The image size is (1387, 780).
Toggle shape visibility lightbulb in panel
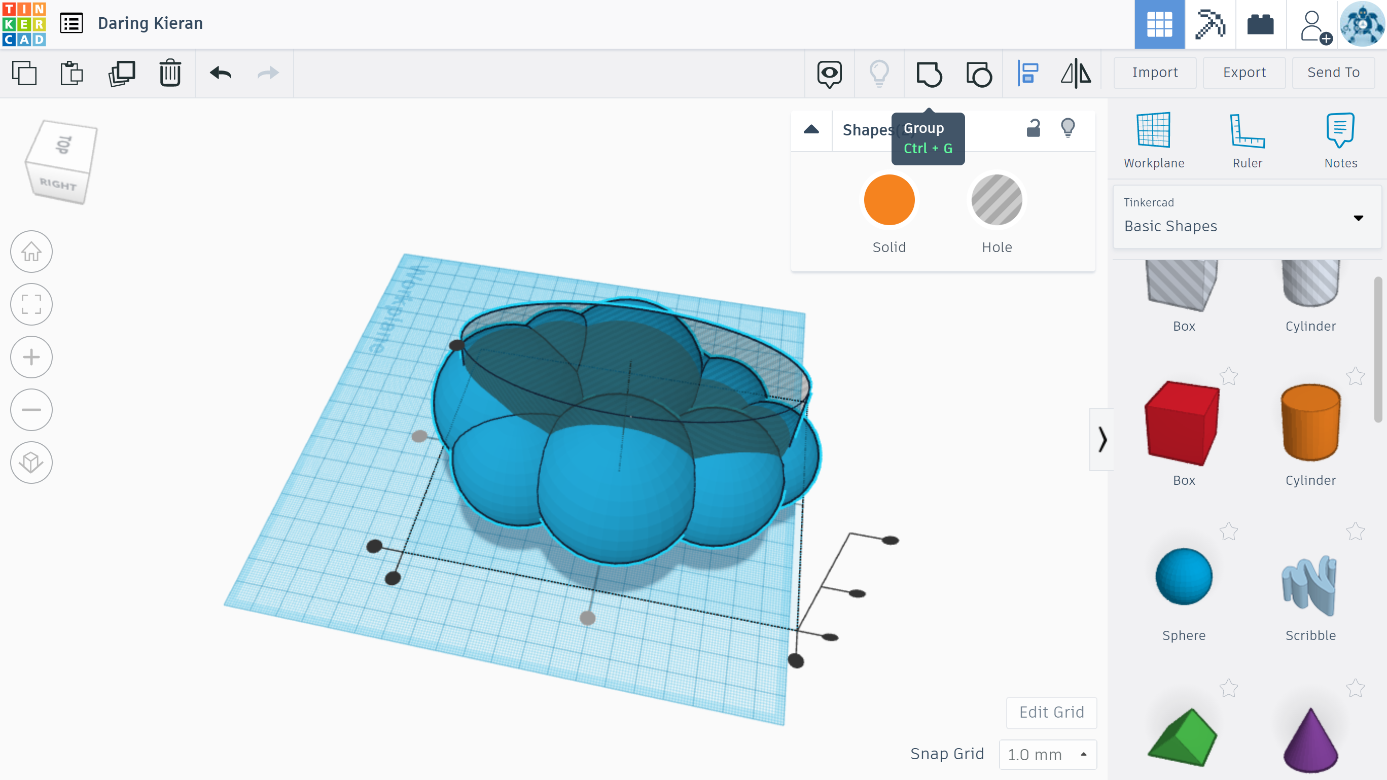coord(1067,129)
